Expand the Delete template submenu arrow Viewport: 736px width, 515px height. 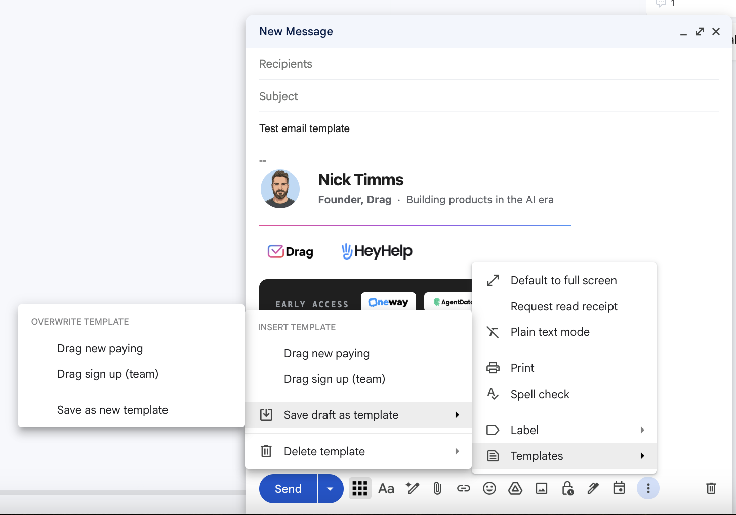[457, 451]
